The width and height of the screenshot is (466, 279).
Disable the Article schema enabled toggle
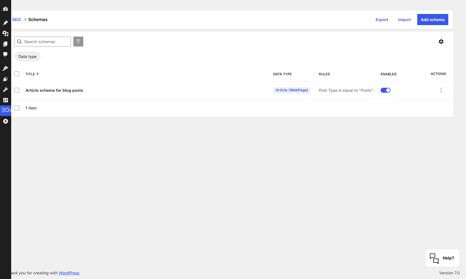(x=386, y=90)
